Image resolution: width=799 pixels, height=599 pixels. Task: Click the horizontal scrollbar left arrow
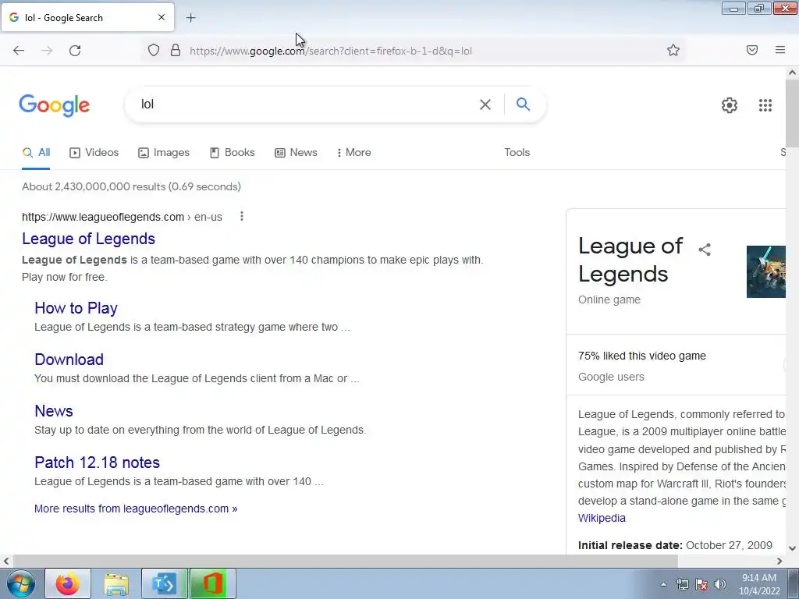5,561
